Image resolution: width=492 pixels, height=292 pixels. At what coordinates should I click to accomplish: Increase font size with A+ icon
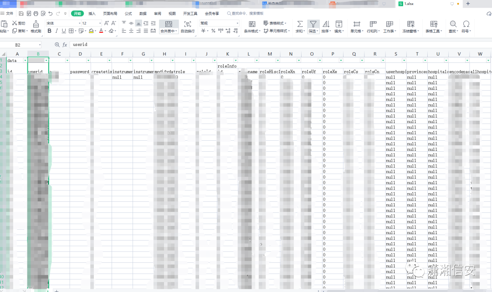point(106,23)
